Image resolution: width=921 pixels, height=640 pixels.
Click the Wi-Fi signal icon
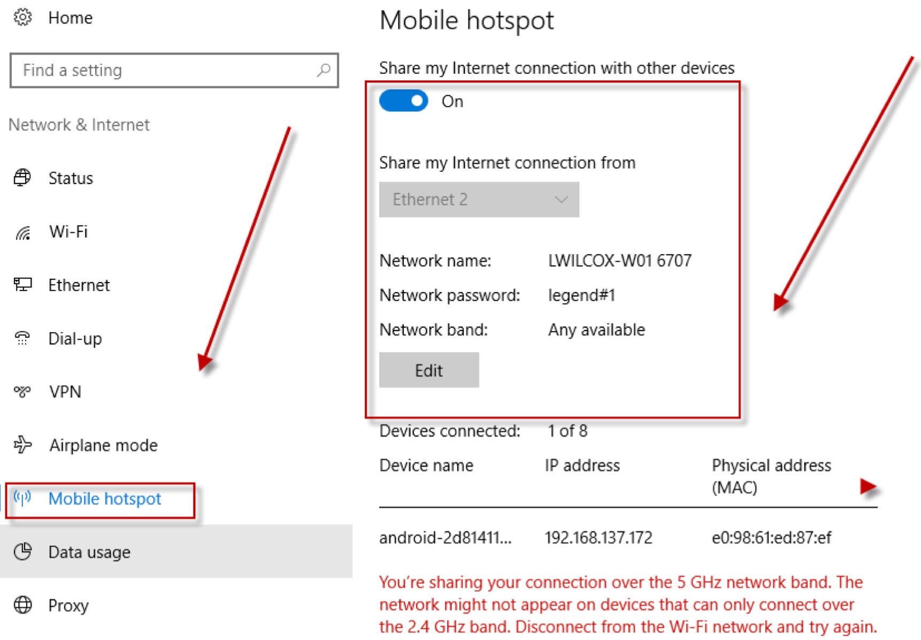tap(22, 232)
